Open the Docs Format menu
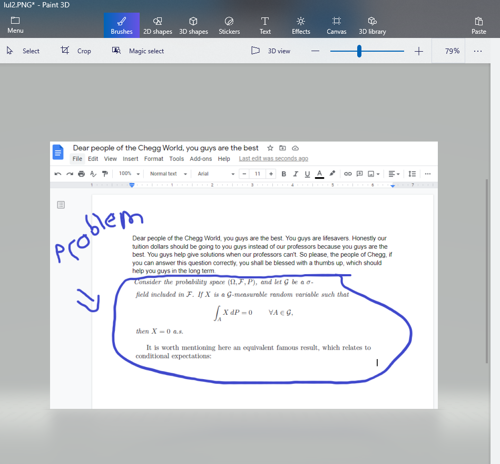 point(153,159)
